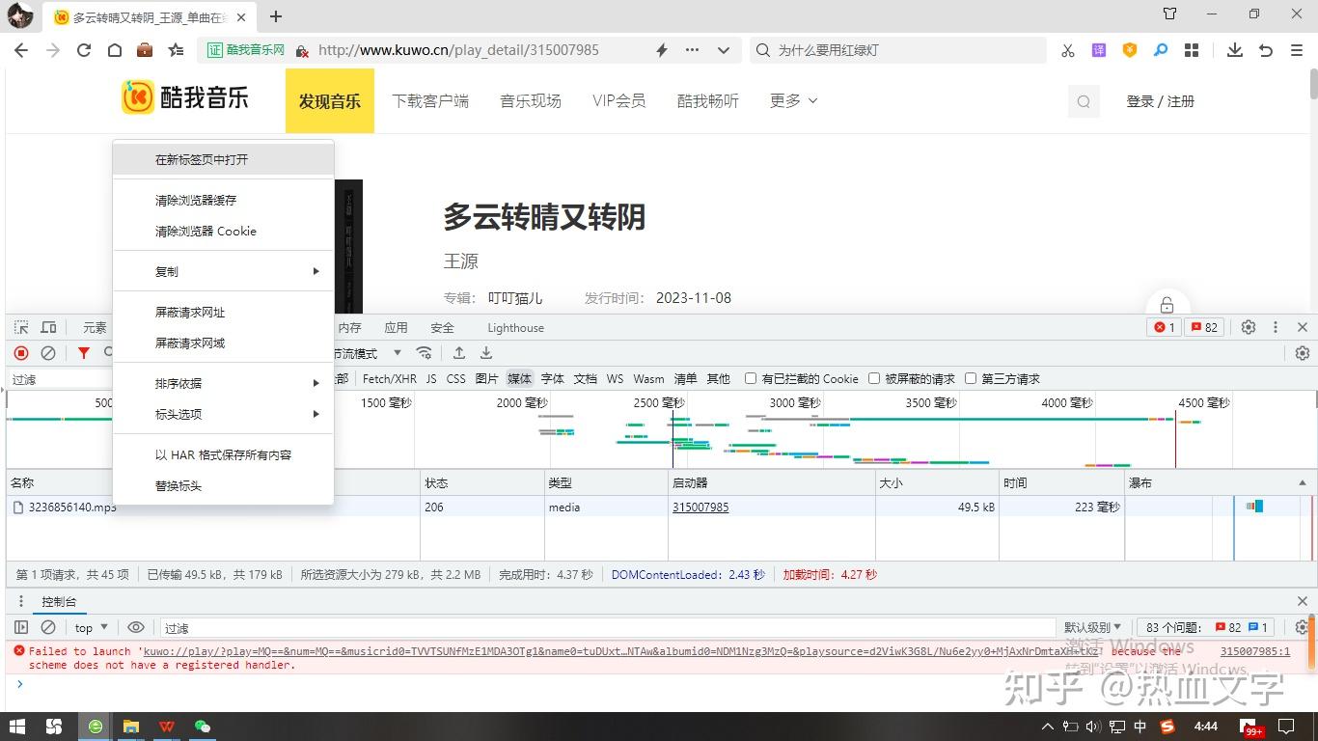Open the briefcase toolbox icon

[x=145, y=50]
